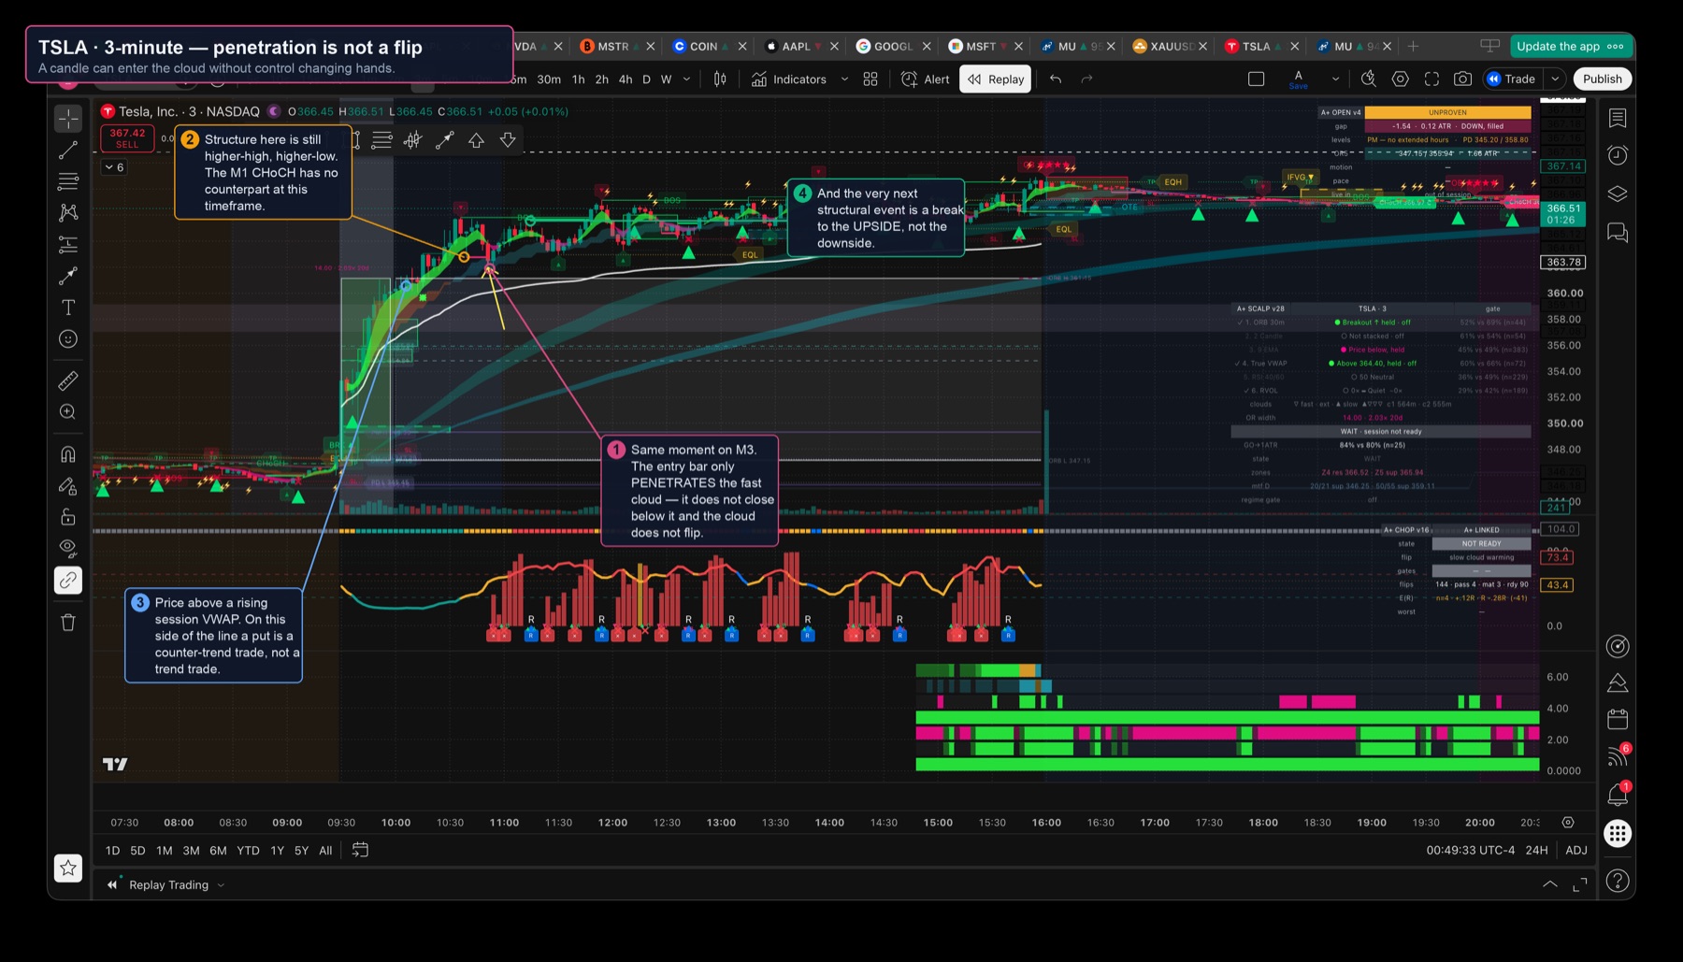The width and height of the screenshot is (1683, 962).
Task: Open the notifications bell icon
Action: coord(1618,796)
